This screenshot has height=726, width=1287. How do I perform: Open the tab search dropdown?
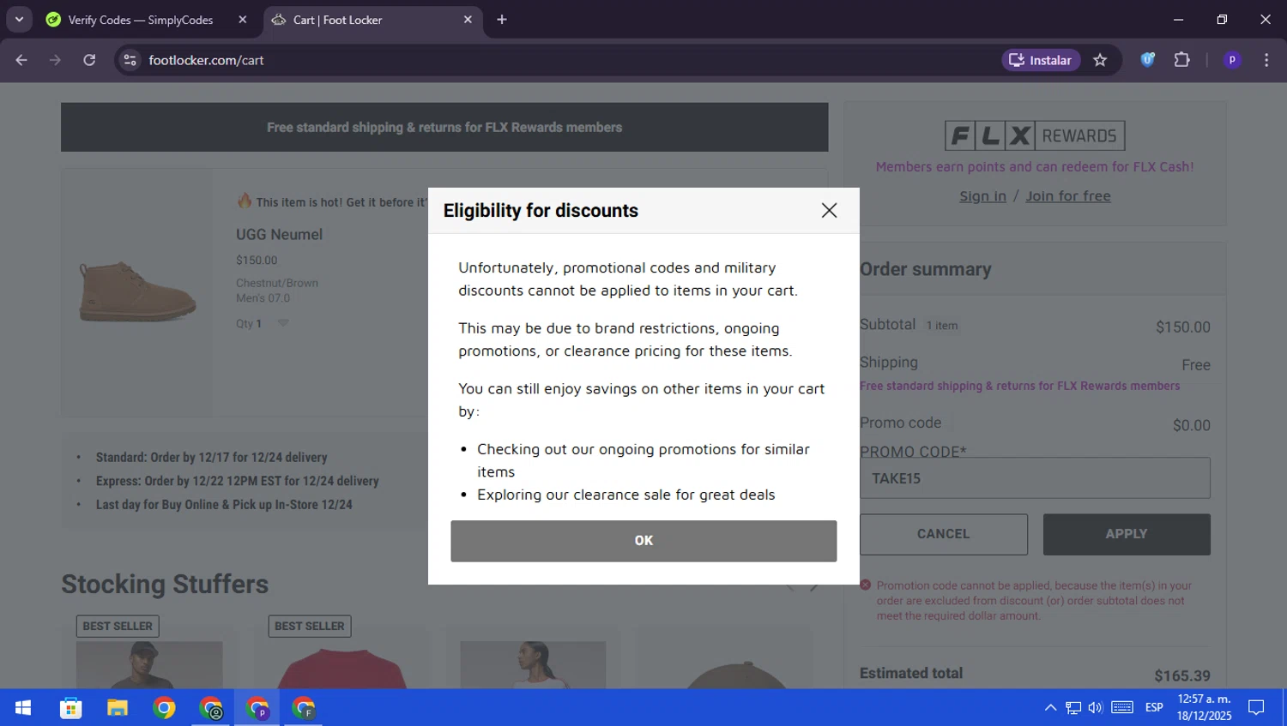point(19,20)
